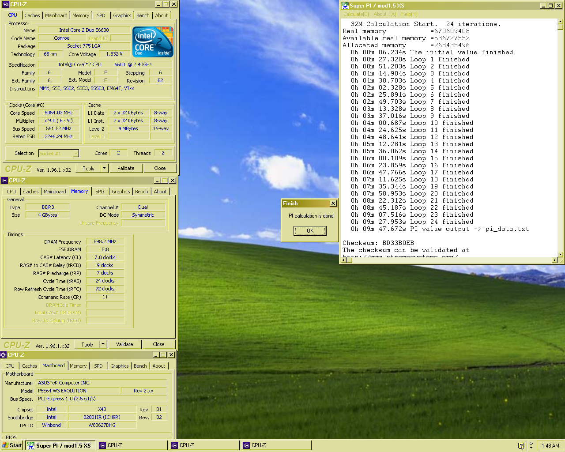The image size is (565, 452).
Task: Switch to the Bench tab in the CPU-Z Mainboard window
Action: coord(140,366)
